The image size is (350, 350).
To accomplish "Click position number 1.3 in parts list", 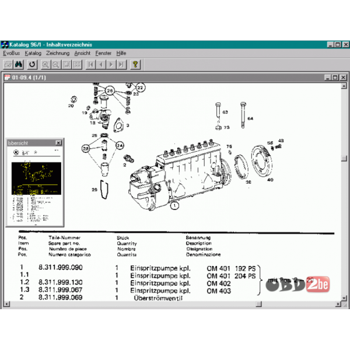I will (24, 290).
